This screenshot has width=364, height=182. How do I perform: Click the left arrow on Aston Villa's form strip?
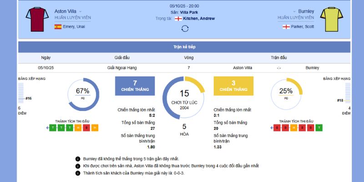48,128
